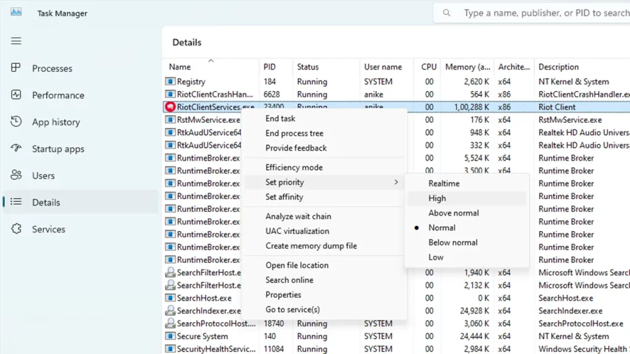Enable Efficiency mode for the process
The width and height of the screenshot is (630, 354).
click(x=324, y=167)
